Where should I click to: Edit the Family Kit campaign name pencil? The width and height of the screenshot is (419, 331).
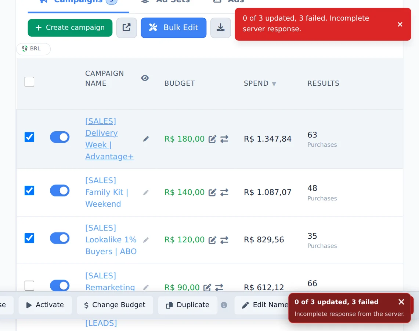coord(146,192)
